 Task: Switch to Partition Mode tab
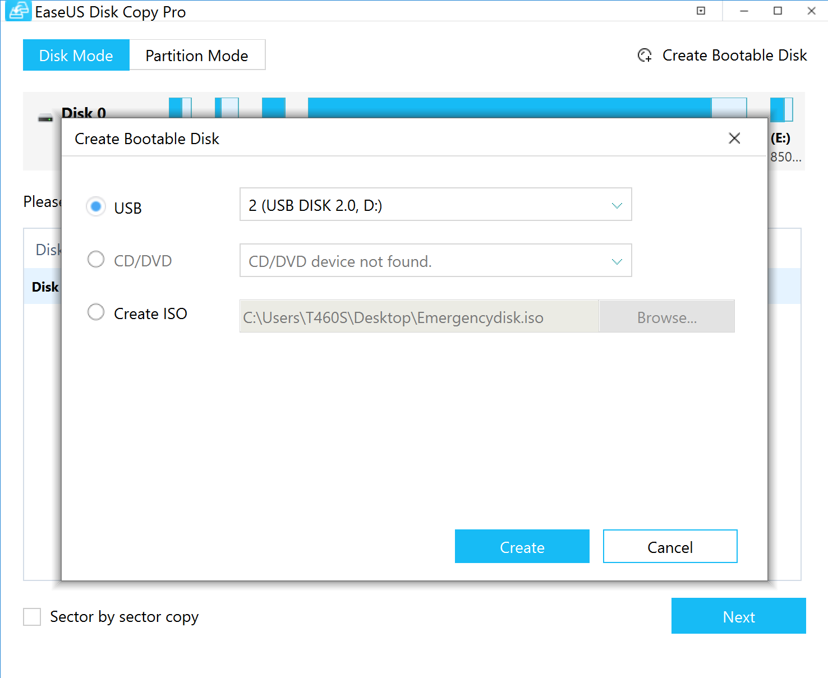pyautogui.click(x=197, y=55)
